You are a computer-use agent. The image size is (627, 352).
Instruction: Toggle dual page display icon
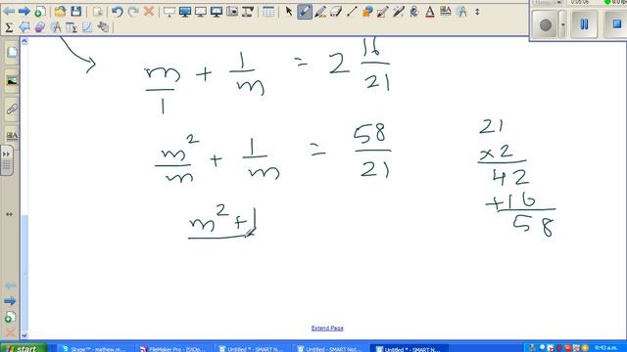217,12
